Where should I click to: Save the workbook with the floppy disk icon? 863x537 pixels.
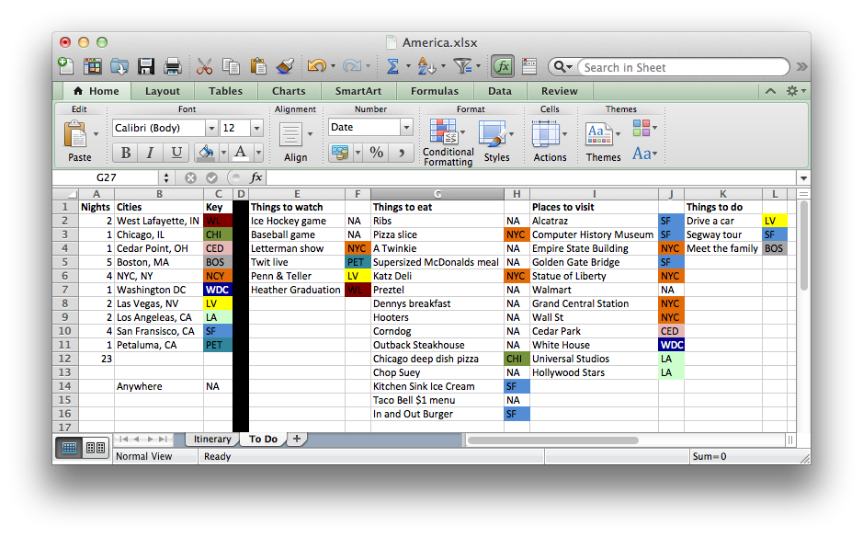[146, 66]
